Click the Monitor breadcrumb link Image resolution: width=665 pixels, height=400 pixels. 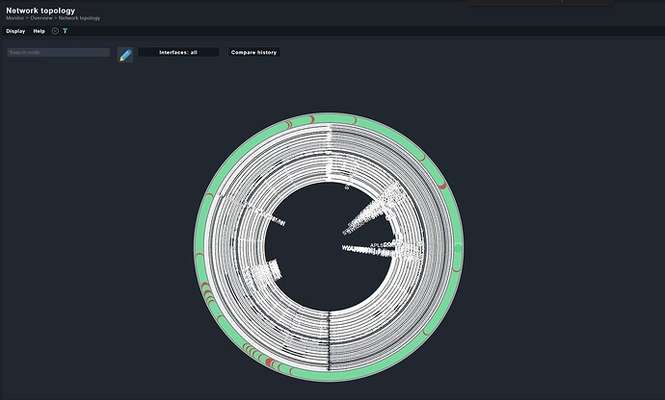[x=14, y=18]
